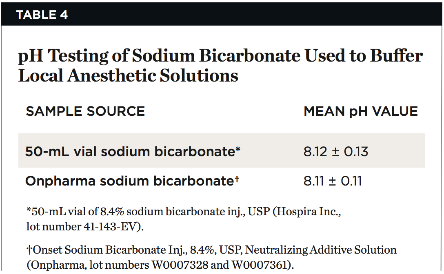Select the "50-mL vial sodium bicarbonate" row label
Screen dimensions: 444x274
coord(130,152)
